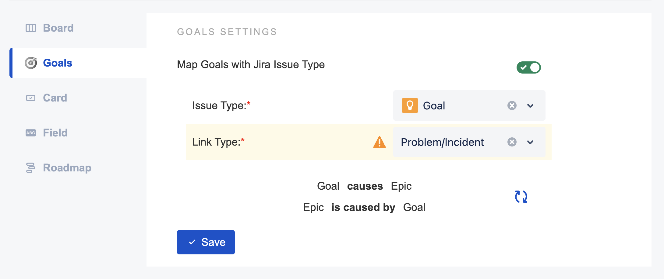Click the Card icon in sidebar
Screen dimensions: 664x279
pos(30,98)
